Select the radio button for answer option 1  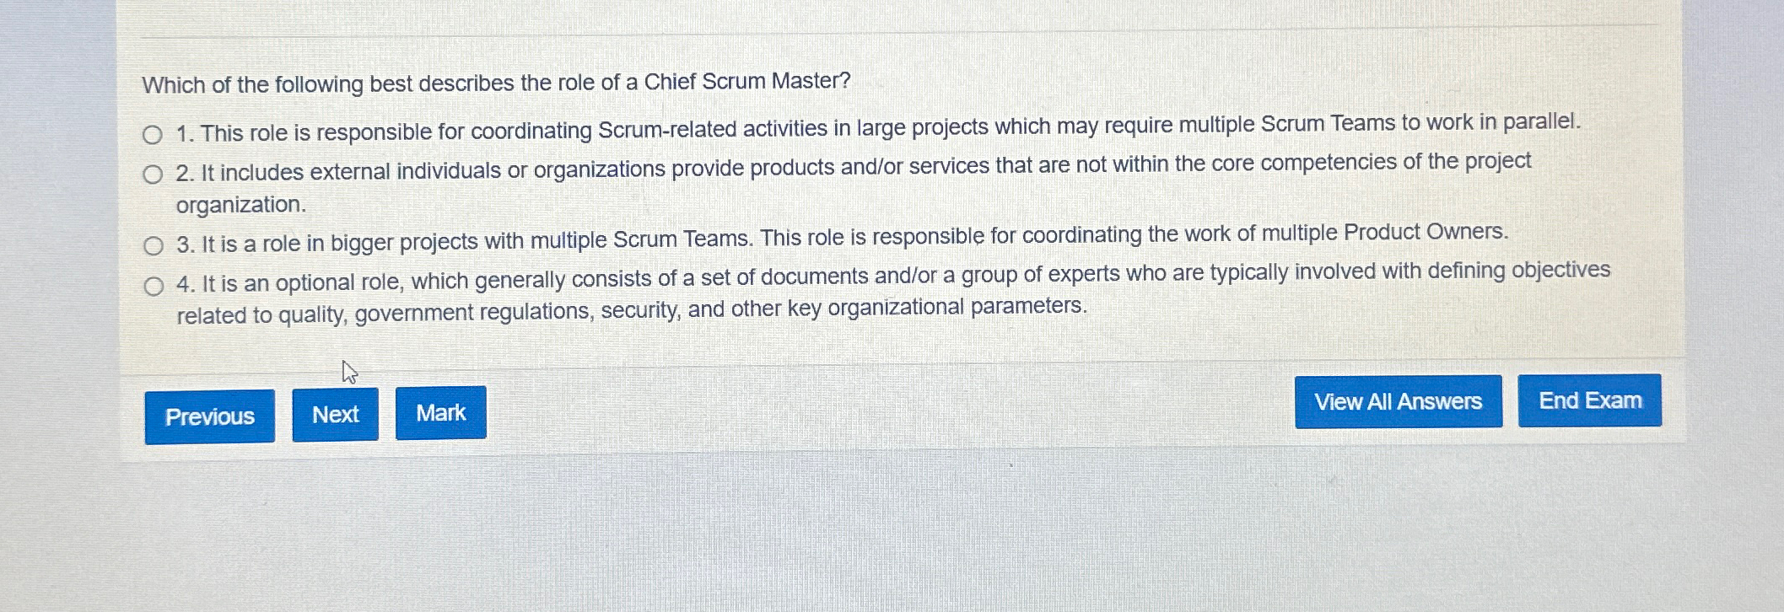click(x=154, y=132)
